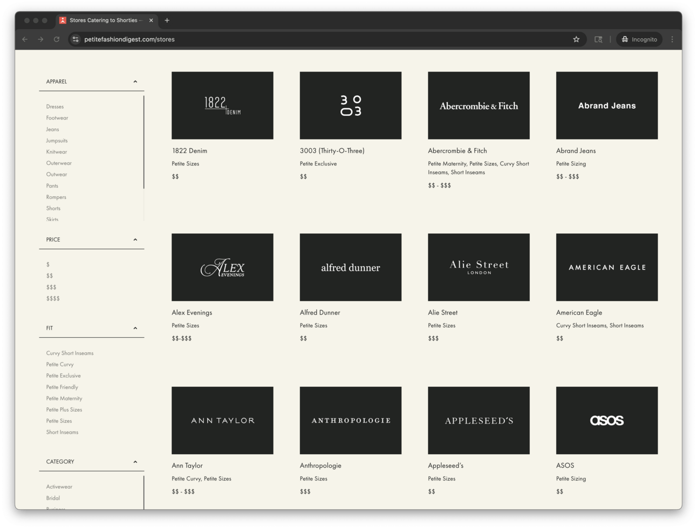Open the Appleseed's logo thumbnail
The height and width of the screenshot is (528, 697).
pos(479,420)
